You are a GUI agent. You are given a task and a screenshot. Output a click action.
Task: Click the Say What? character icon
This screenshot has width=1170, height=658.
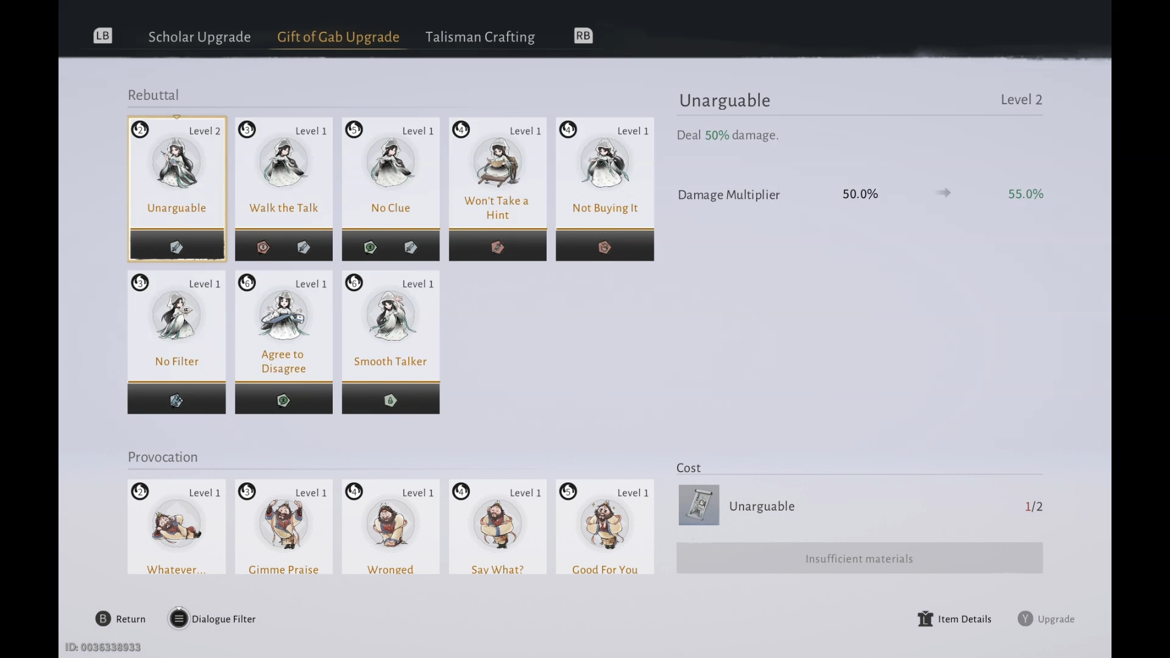click(x=498, y=525)
